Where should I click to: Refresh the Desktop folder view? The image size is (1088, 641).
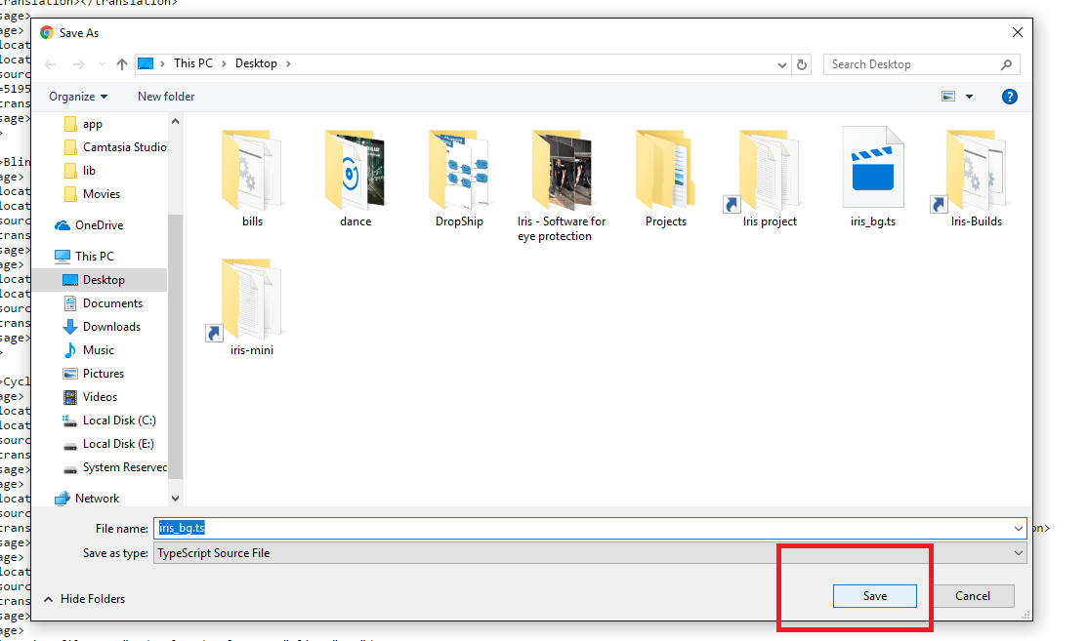[802, 64]
